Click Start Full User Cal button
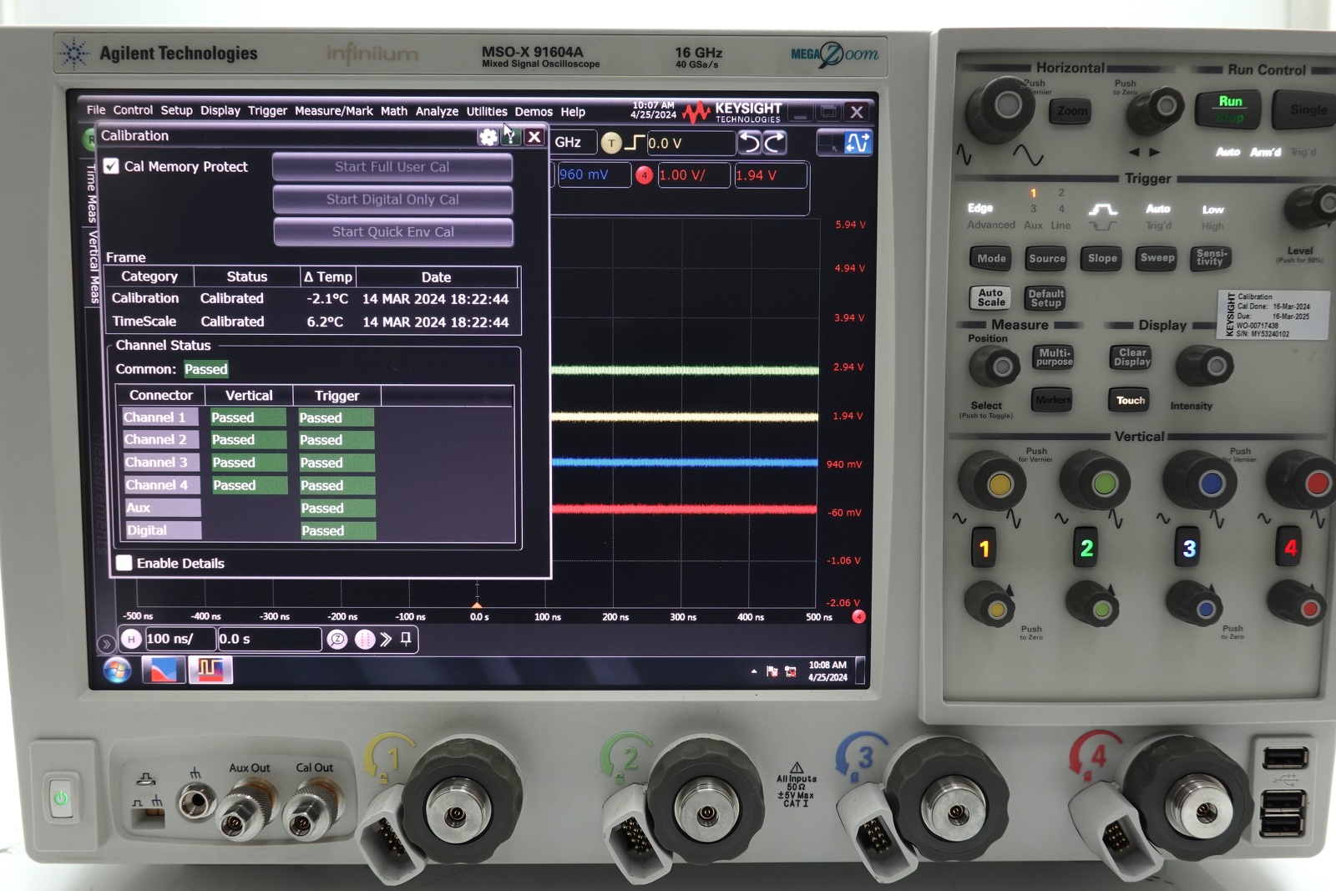Image resolution: width=1336 pixels, height=891 pixels. [x=392, y=167]
